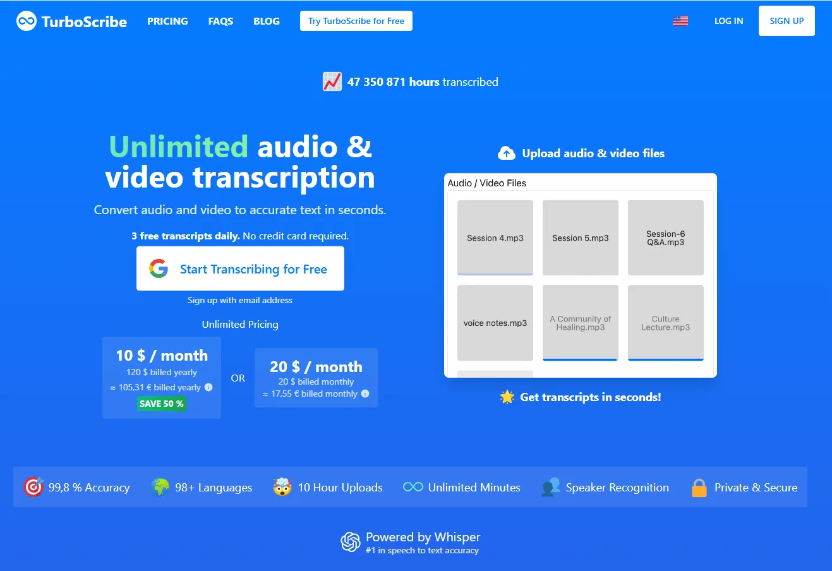The width and height of the screenshot is (832, 571).
Task: Click '47 350 871 hours transcribed' text
Action: [x=423, y=82]
